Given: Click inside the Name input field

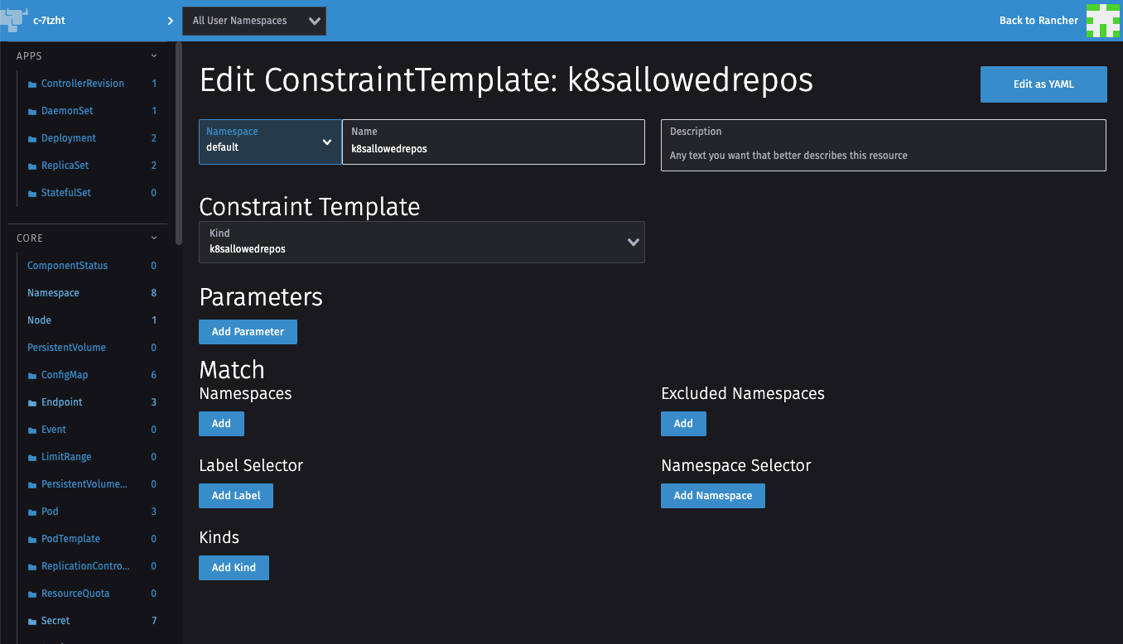Looking at the screenshot, I should 494,149.
